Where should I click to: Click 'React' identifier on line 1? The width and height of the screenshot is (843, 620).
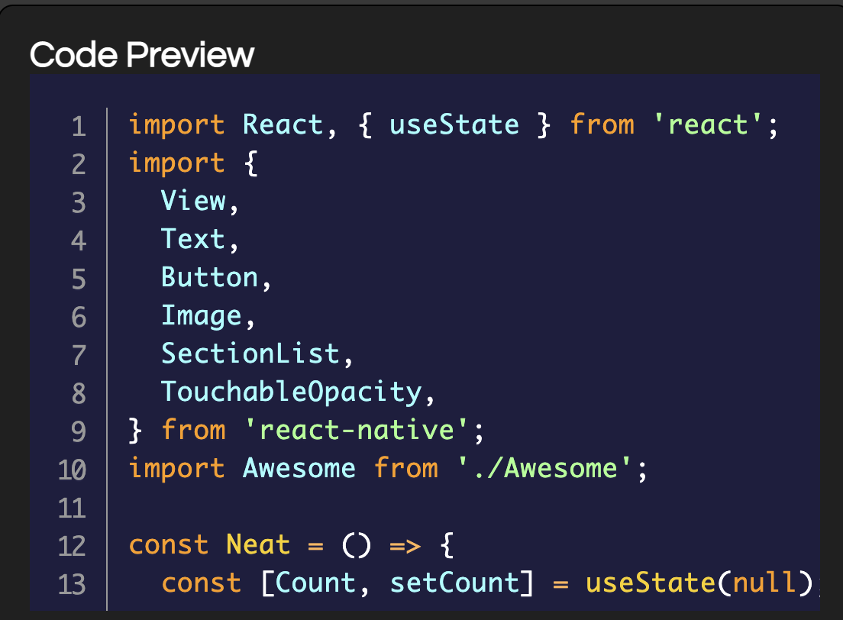coord(283,124)
